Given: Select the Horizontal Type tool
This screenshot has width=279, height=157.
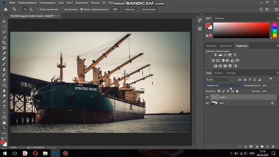Looking at the screenshot, I should (4, 107).
